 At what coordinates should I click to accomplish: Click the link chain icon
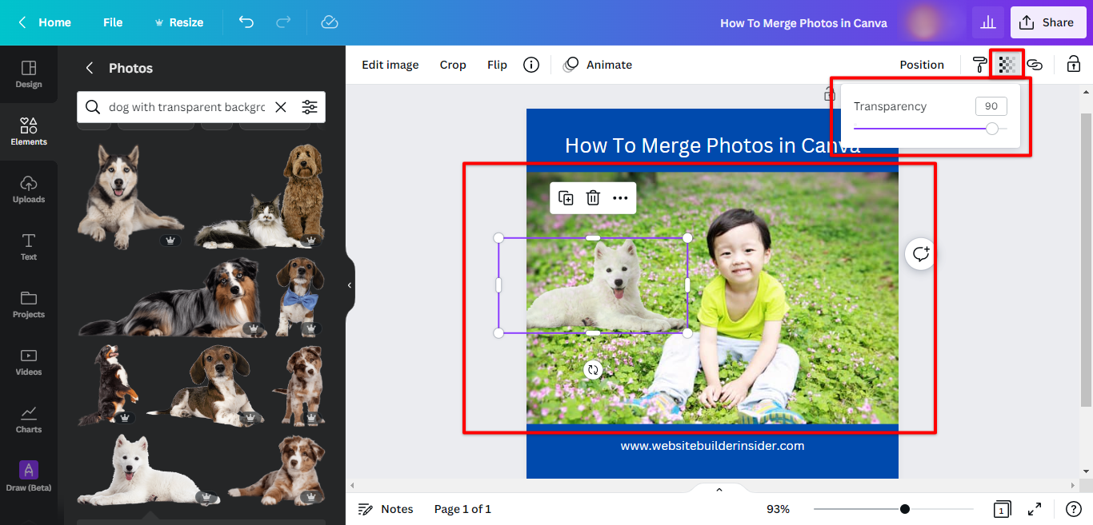tap(1035, 65)
